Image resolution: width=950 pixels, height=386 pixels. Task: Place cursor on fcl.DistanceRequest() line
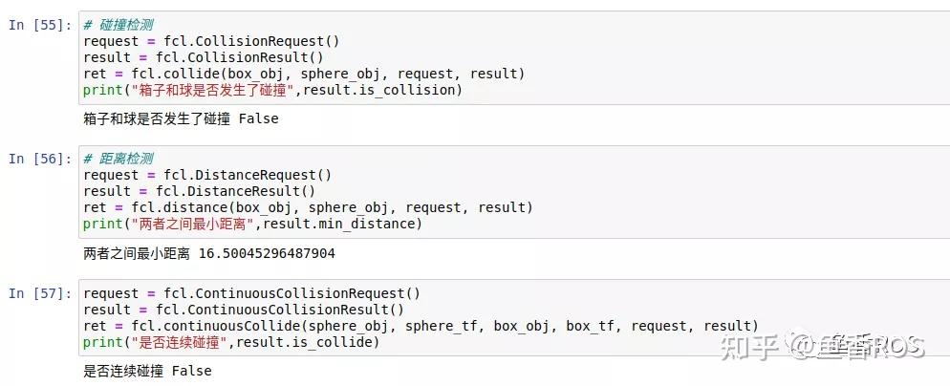(207, 175)
